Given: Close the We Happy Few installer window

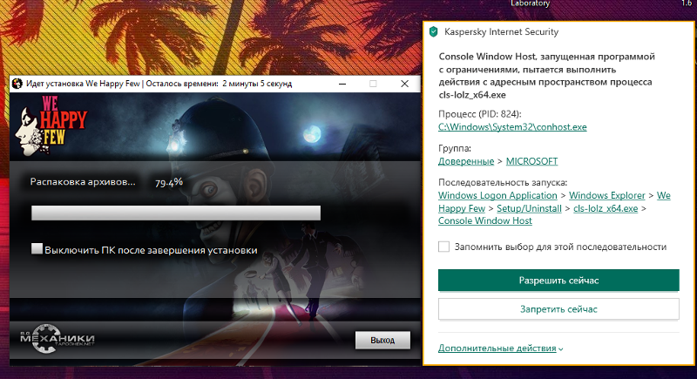Looking at the screenshot, I should (404, 84).
